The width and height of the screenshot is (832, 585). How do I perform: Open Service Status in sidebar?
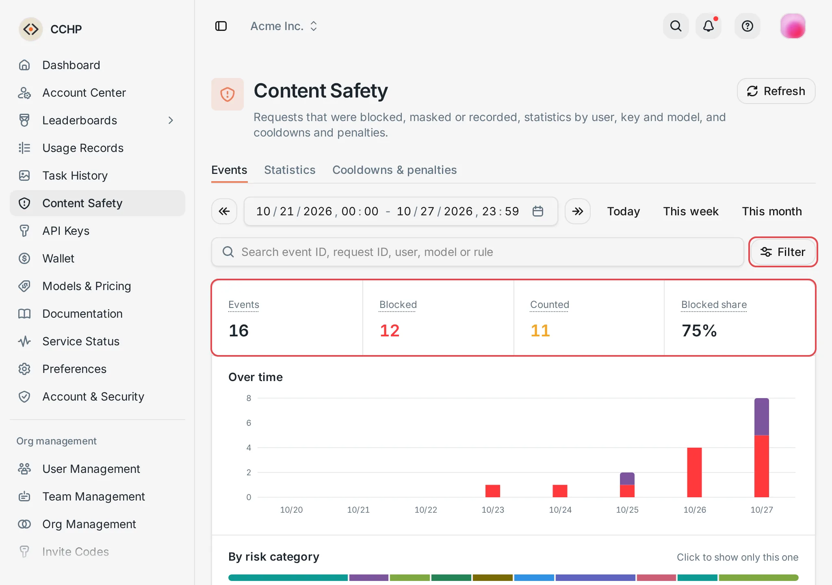pos(97,341)
